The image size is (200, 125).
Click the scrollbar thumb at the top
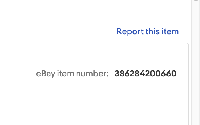[x=196, y=1]
